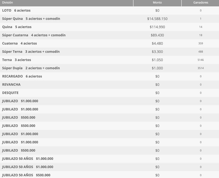Click the winners count 359
The height and width of the screenshot is (178, 219).
(x=201, y=43)
